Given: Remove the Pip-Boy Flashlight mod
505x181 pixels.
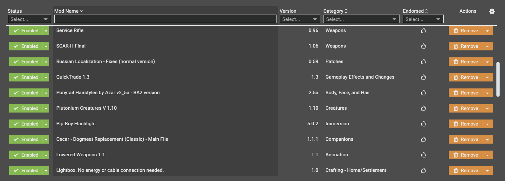Looking at the screenshot, I should (x=466, y=124).
